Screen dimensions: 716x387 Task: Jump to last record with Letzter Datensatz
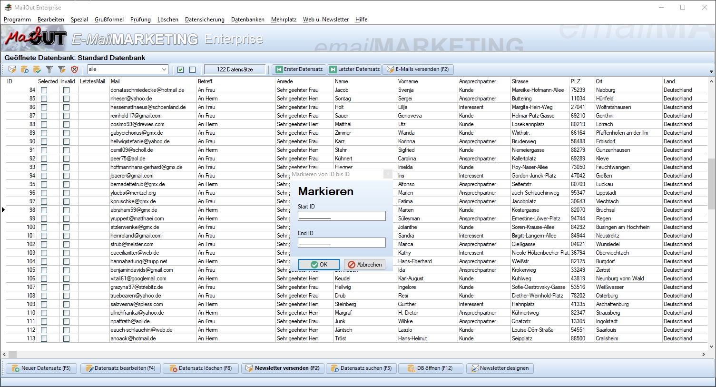[354, 69]
